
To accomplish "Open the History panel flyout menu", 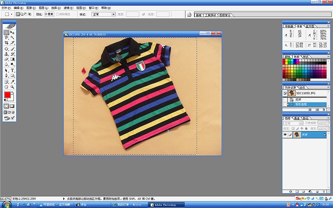I will [328, 87].
